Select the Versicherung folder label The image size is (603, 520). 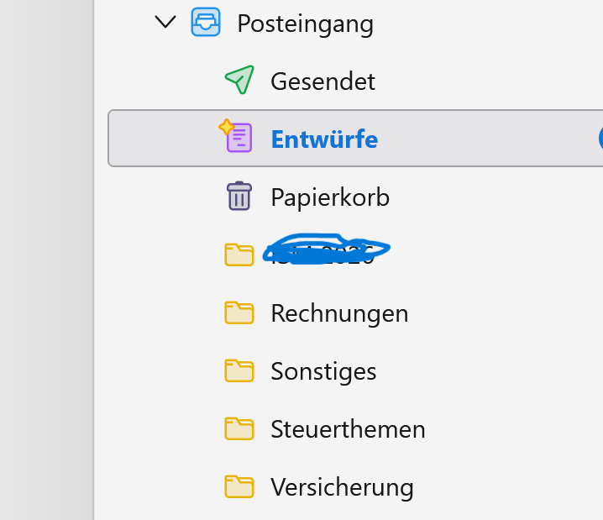[342, 487]
